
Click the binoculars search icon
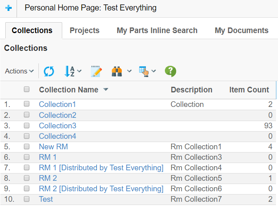click(117, 71)
